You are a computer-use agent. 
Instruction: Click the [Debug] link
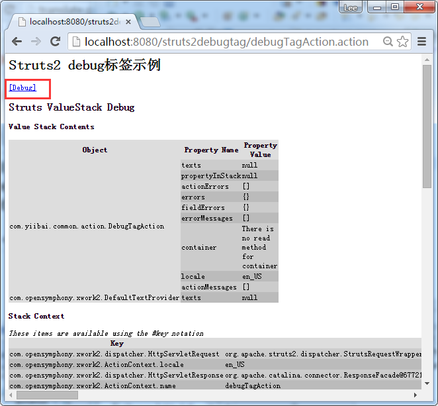tap(22, 87)
